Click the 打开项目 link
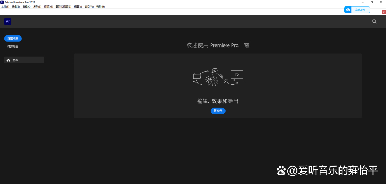 [x=13, y=46]
